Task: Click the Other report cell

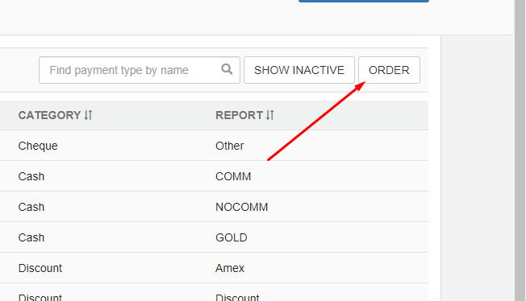Action: point(229,146)
